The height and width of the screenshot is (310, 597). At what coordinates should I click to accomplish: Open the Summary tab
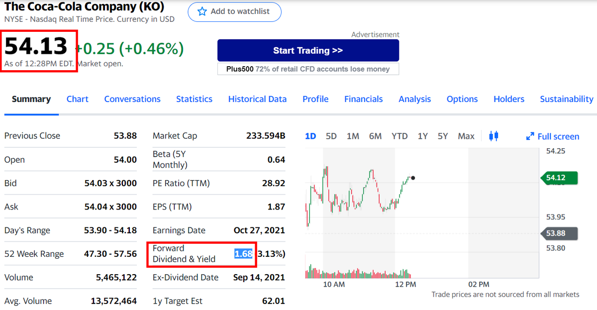tap(31, 99)
